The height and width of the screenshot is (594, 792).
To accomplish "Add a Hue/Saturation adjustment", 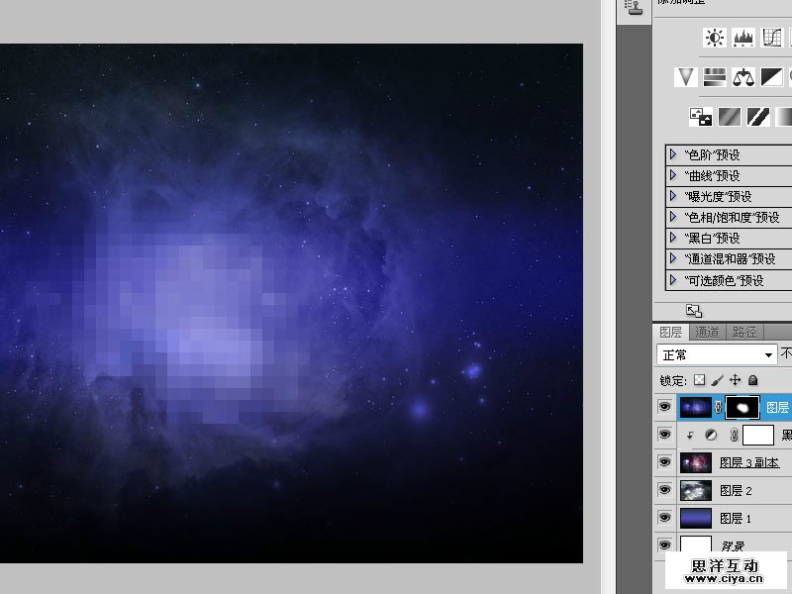I will (x=714, y=77).
